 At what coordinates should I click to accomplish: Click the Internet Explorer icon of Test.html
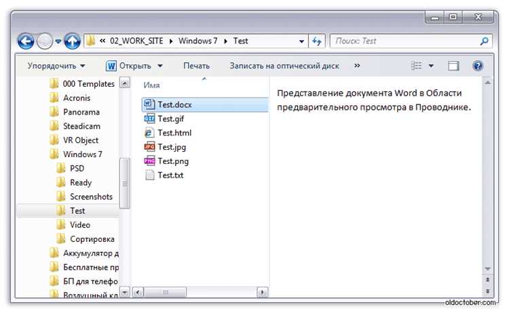pyautogui.click(x=149, y=133)
